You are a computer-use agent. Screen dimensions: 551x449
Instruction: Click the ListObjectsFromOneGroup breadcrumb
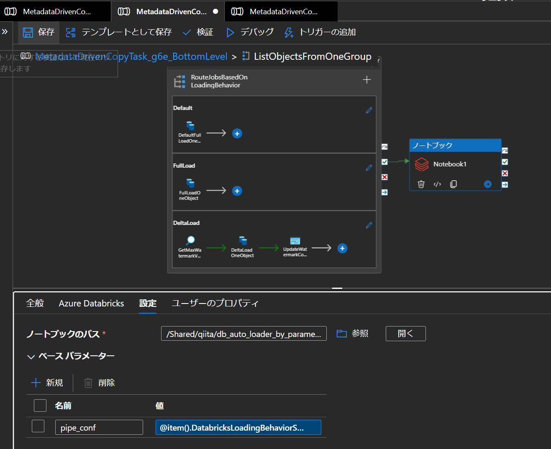click(313, 56)
